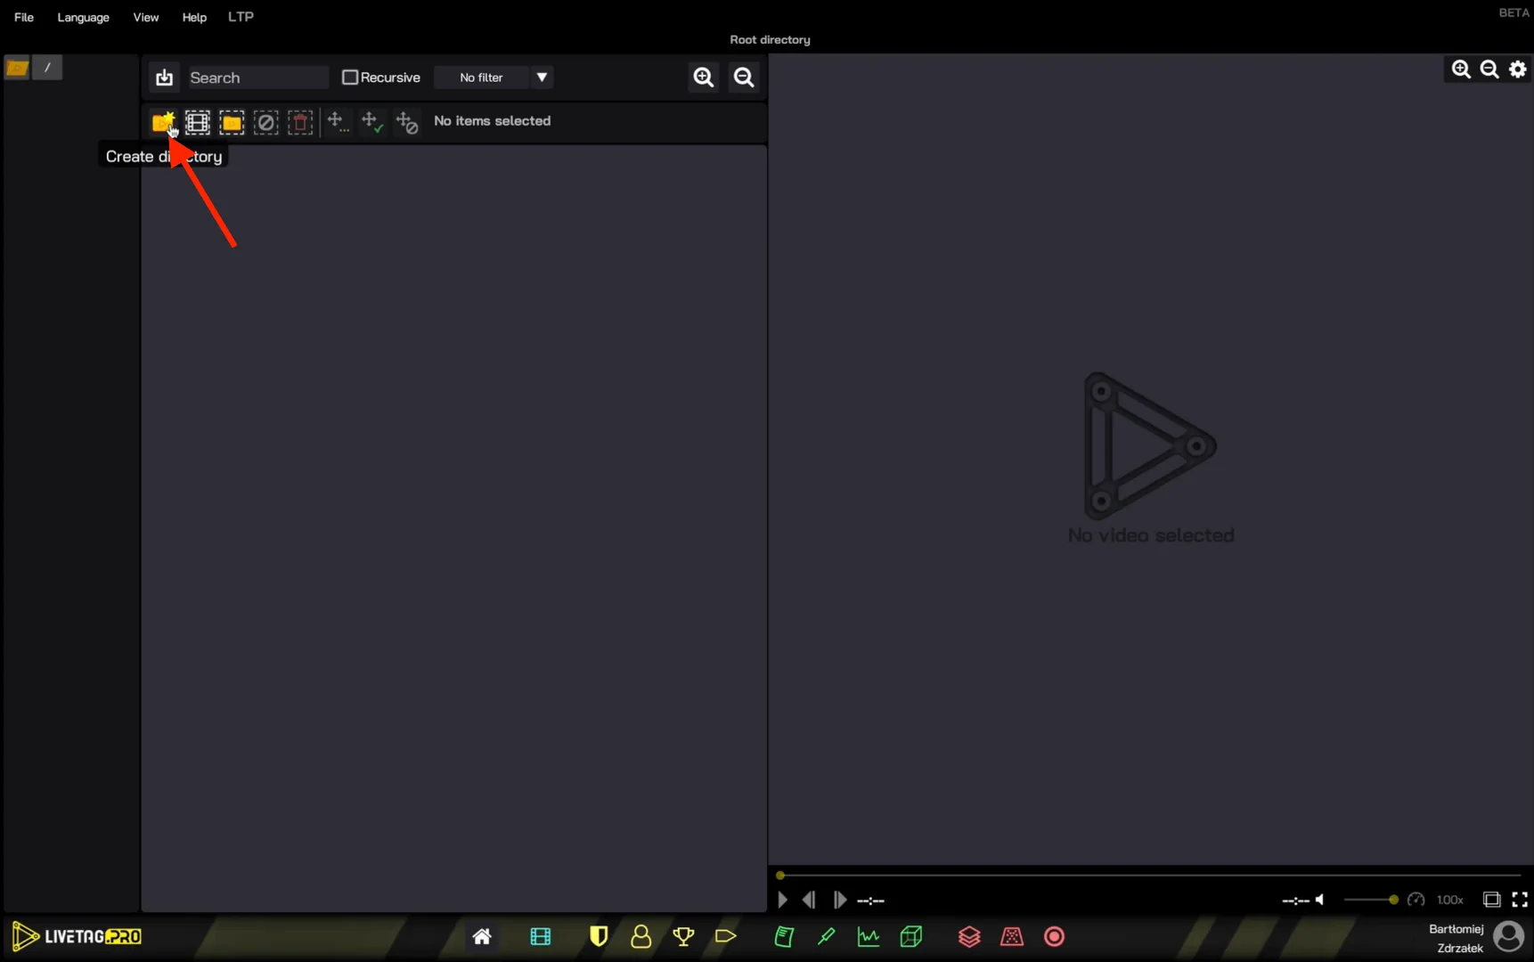Screen dimensions: 1534x962
Task: Open the layers icon in the bottom bar
Action: pos(969,936)
